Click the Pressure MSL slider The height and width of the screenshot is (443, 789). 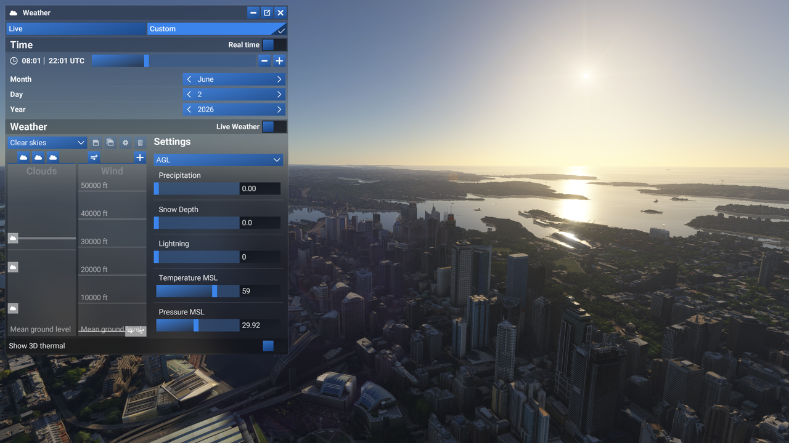[197, 325]
